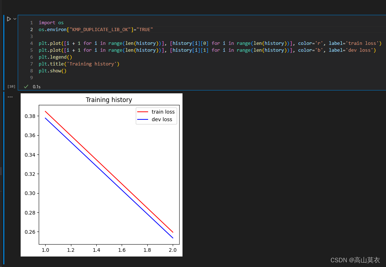386x267 pixels.
Task: Run the notebook cell
Action: tap(8, 19)
